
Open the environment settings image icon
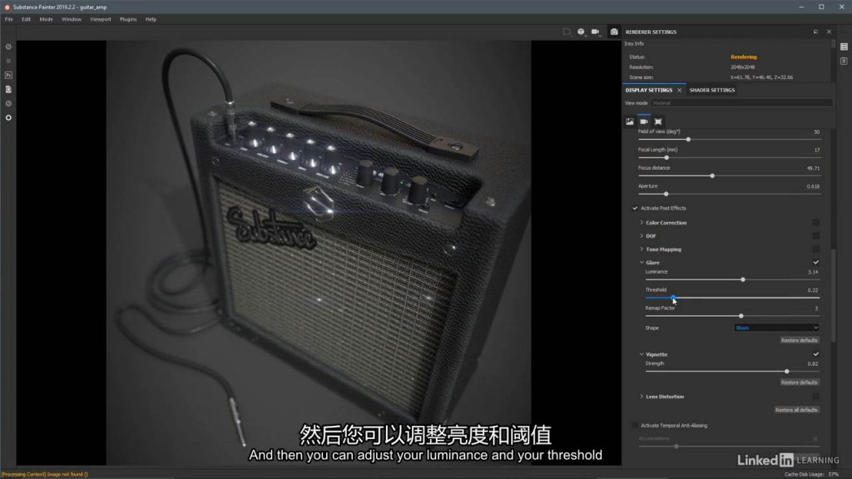point(630,121)
